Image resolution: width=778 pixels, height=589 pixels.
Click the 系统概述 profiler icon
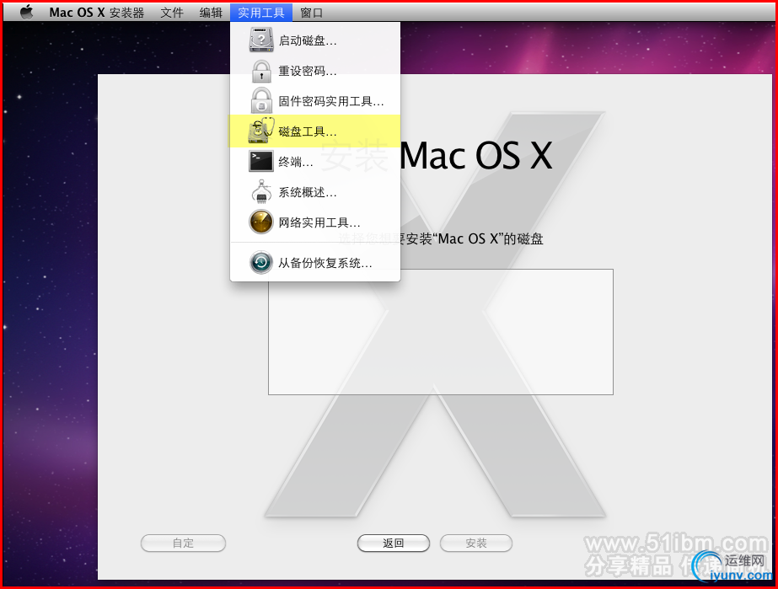click(261, 191)
